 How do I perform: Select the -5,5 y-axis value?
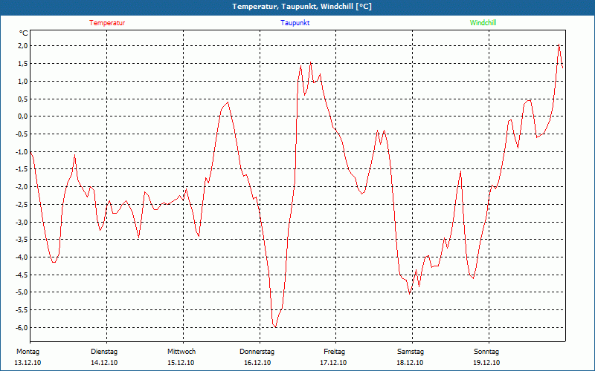[22, 310]
